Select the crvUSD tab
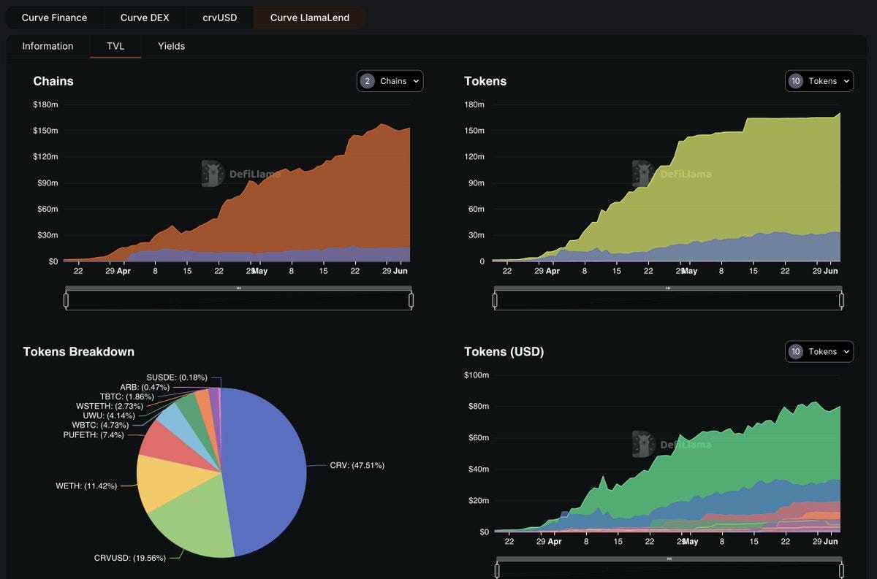Image resolution: width=877 pixels, height=579 pixels. coord(220,18)
